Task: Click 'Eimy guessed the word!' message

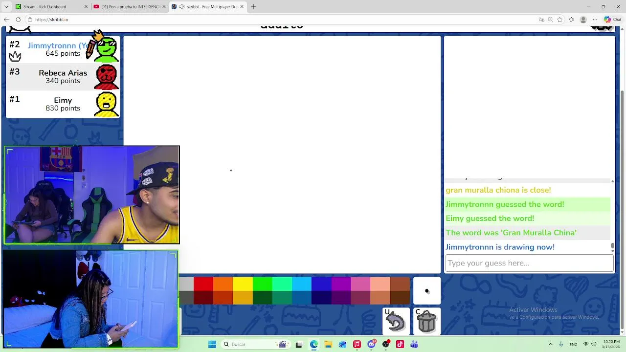Action: point(490,219)
